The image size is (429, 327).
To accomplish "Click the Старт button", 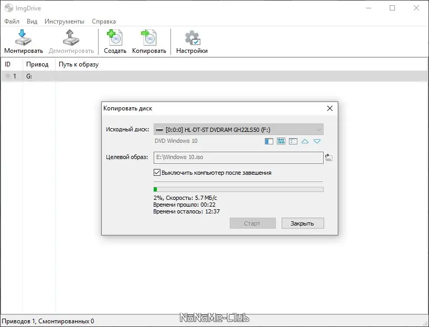I will click(x=253, y=223).
